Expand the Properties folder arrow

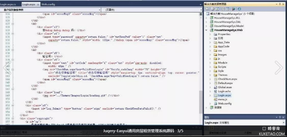pyautogui.click(x=210, y=34)
